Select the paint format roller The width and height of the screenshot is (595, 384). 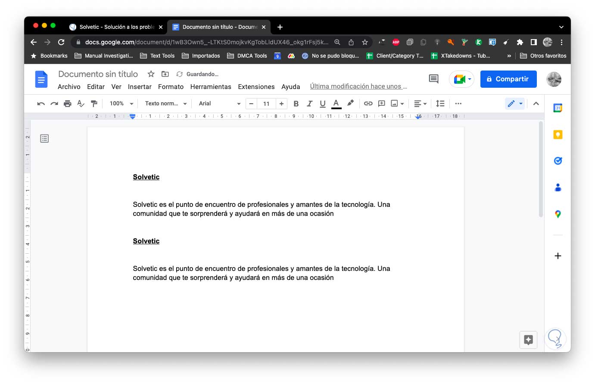[94, 104]
